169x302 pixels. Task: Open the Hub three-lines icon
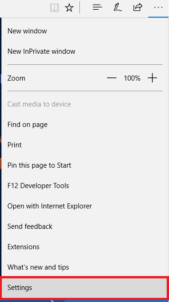[x=97, y=7]
